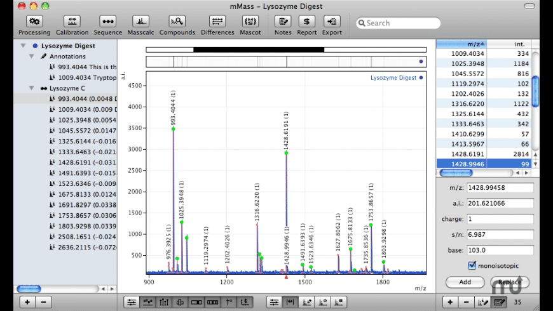Image resolution: width=553 pixels, height=311 pixels.
Task: Open spectrum canvas properties sliders icon
Action: coord(132,302)
